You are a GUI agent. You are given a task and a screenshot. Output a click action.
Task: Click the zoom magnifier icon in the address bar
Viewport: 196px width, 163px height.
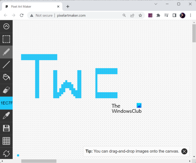coord(124,15)
